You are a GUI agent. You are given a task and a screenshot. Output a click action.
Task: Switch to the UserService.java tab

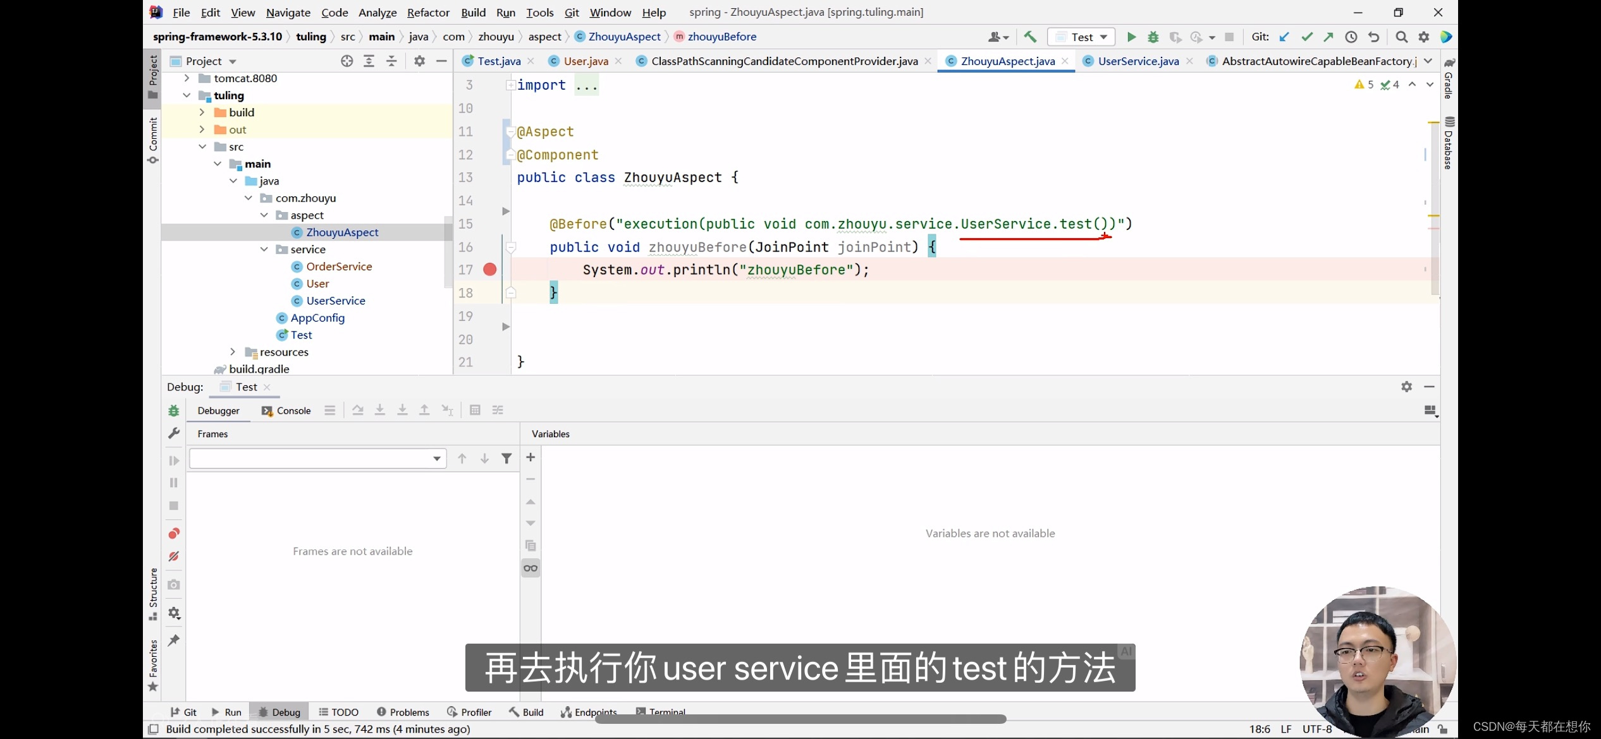[x=1138, y=61]
